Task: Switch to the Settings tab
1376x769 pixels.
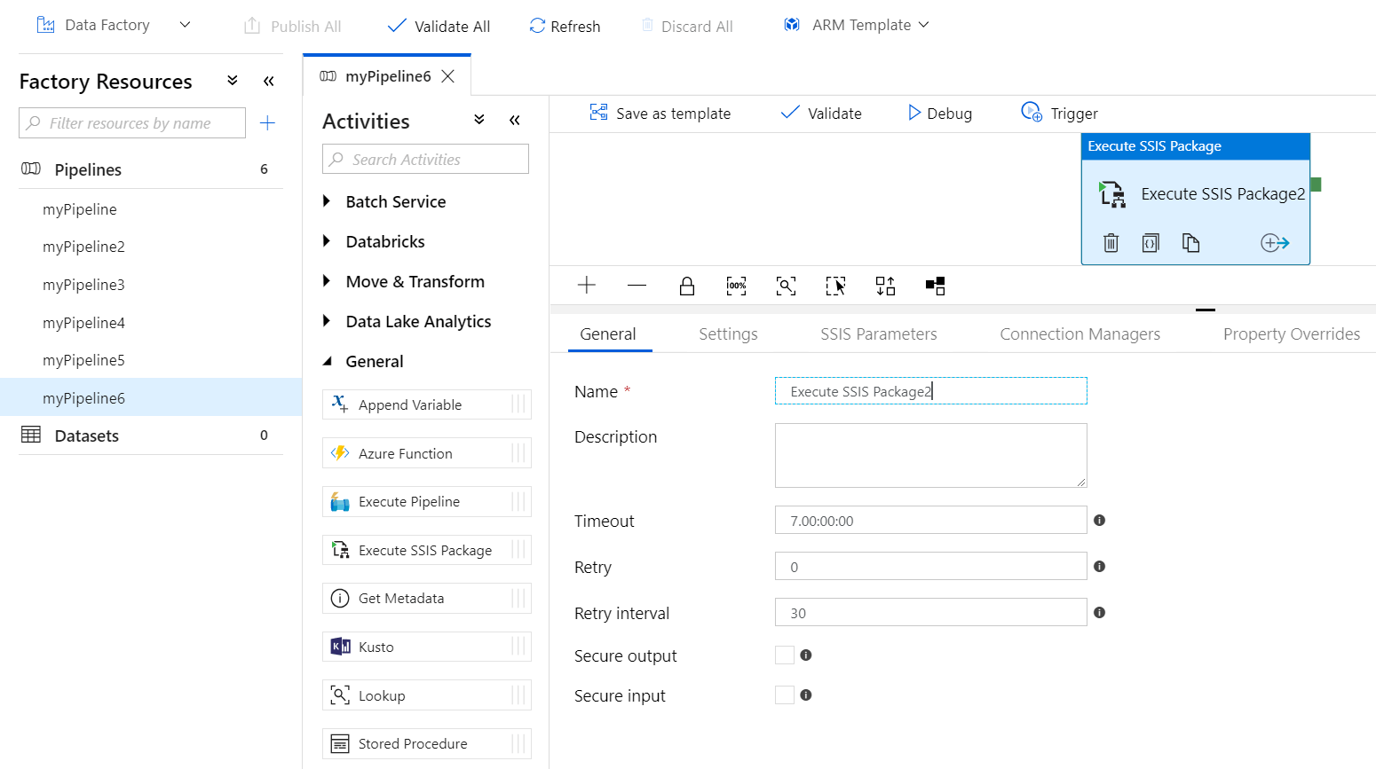Action: click(x=728, y=334)
